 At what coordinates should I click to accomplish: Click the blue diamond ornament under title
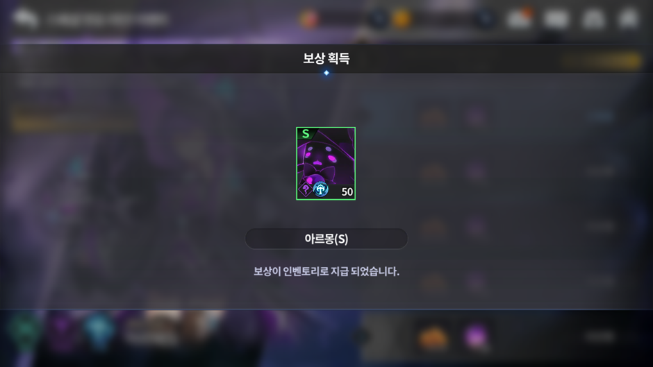click(x=326, y=73)
